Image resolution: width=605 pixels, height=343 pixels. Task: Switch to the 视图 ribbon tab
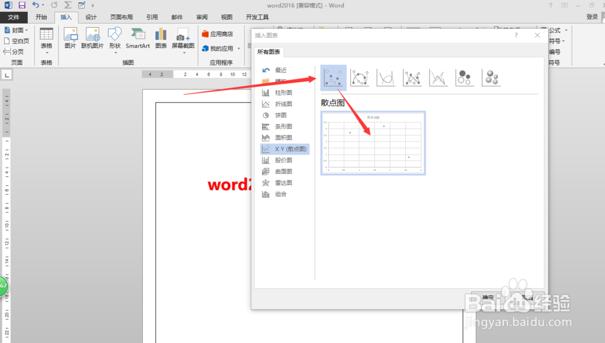click(x=227, y=17)
